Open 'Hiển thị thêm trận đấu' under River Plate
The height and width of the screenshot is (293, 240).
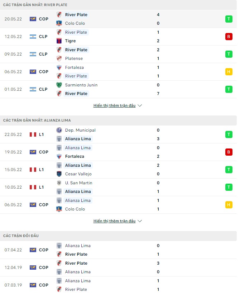tap(114, 106)
